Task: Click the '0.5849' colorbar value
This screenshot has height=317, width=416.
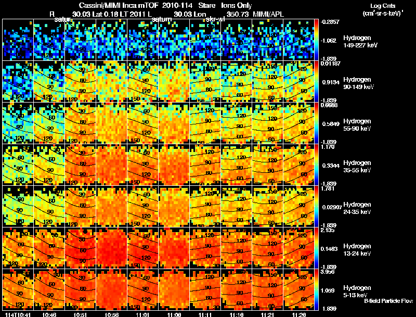Action: pos(331,124)
